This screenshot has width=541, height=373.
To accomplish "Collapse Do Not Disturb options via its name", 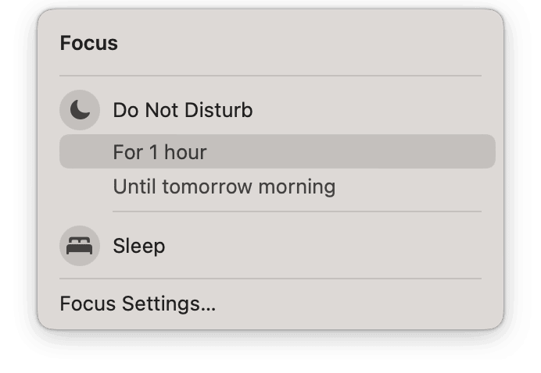I will (x=182, y=111).
